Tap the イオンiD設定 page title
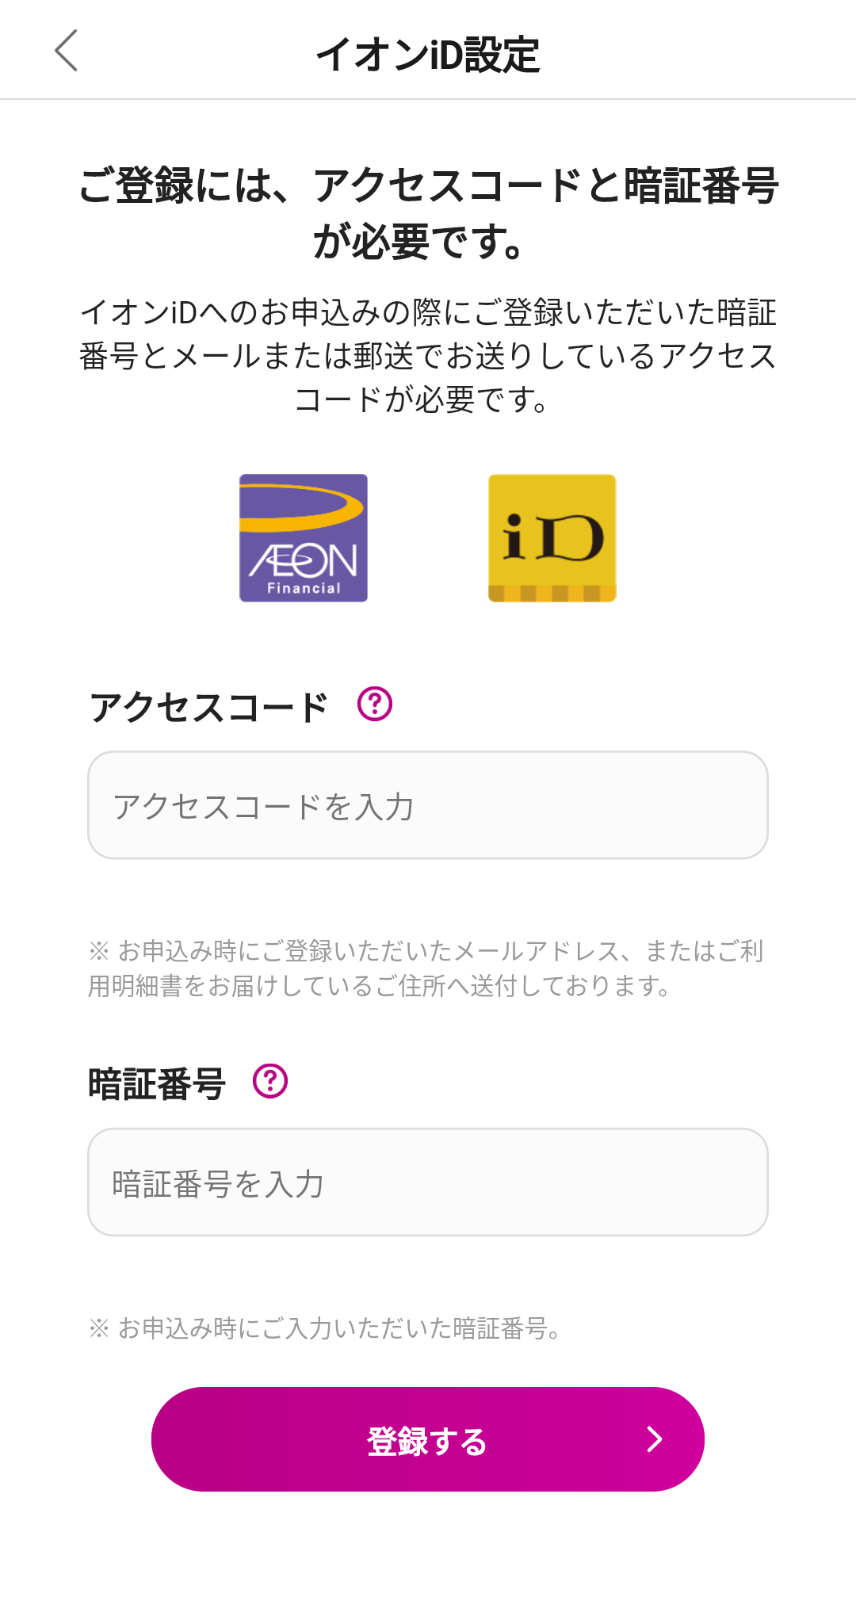Screen dimensions: 856x1597 pos(428,55)
